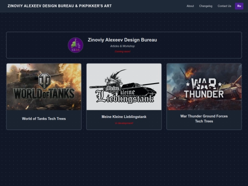Open the War Thunder banner image
Screen dimensions: 248x186
click(x=204, y=87)
